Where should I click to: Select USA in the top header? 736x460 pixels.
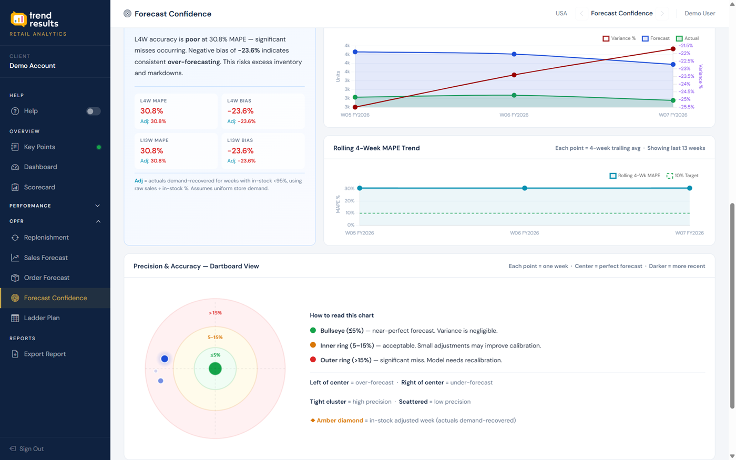tap(561, 14)
